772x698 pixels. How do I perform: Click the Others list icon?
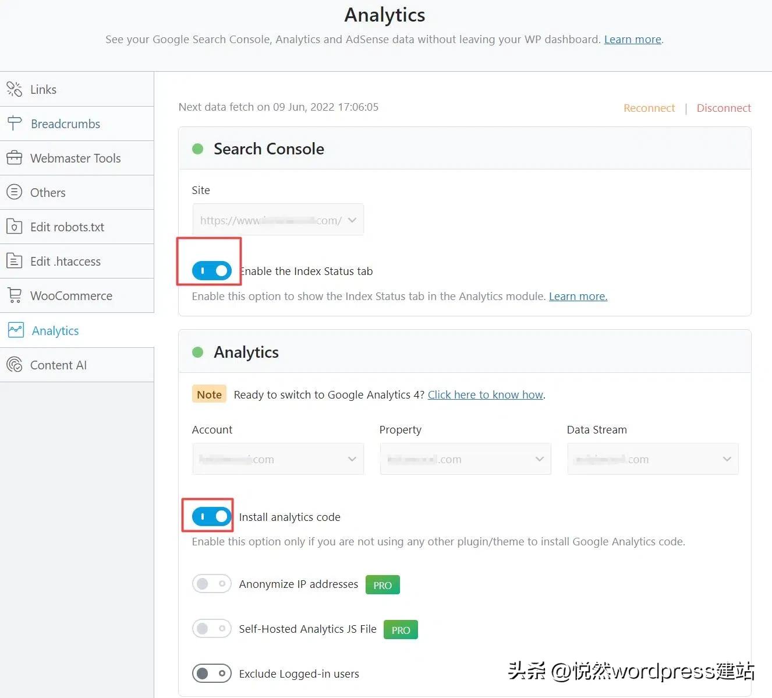click(15, 192)
